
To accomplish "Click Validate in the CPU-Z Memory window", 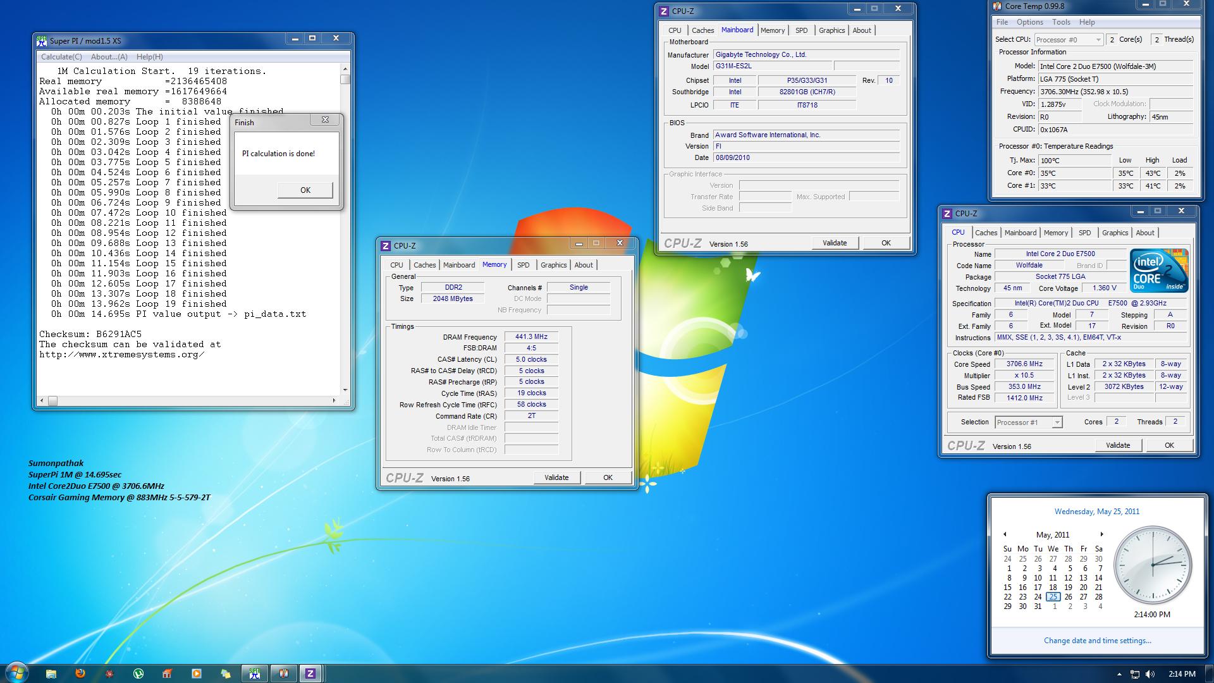I will point(556,477).
